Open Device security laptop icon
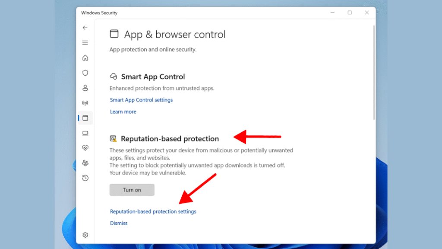Screen dimensions: 442x249 tap(85, 133)
